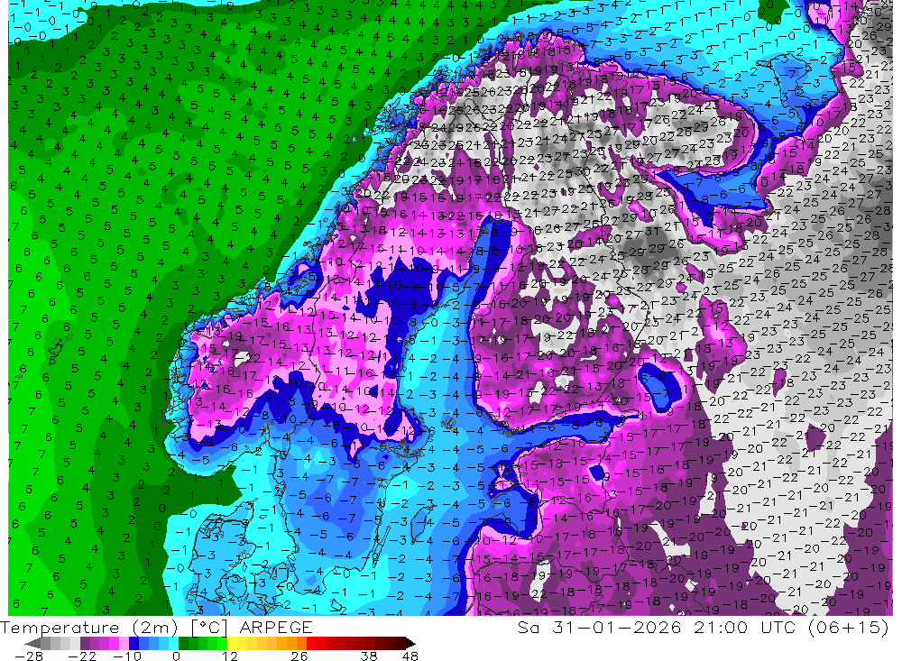Click the 26 legend value

coord(299,656)
